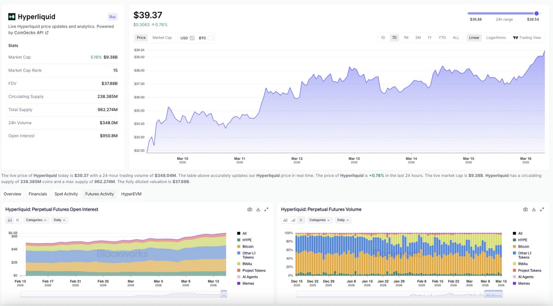
Task: Expand Futures Volume chart to fullscreen
Action: click(x=542, y=209)
